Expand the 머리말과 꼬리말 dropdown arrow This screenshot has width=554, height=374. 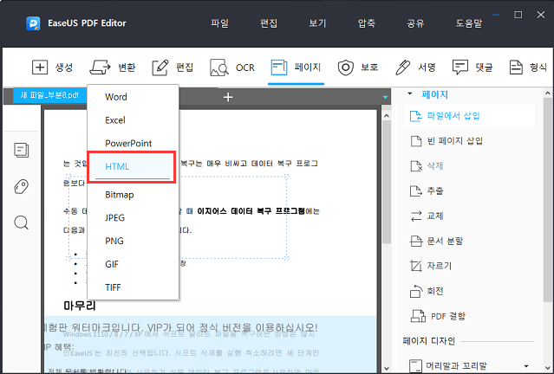pos(526,366)
